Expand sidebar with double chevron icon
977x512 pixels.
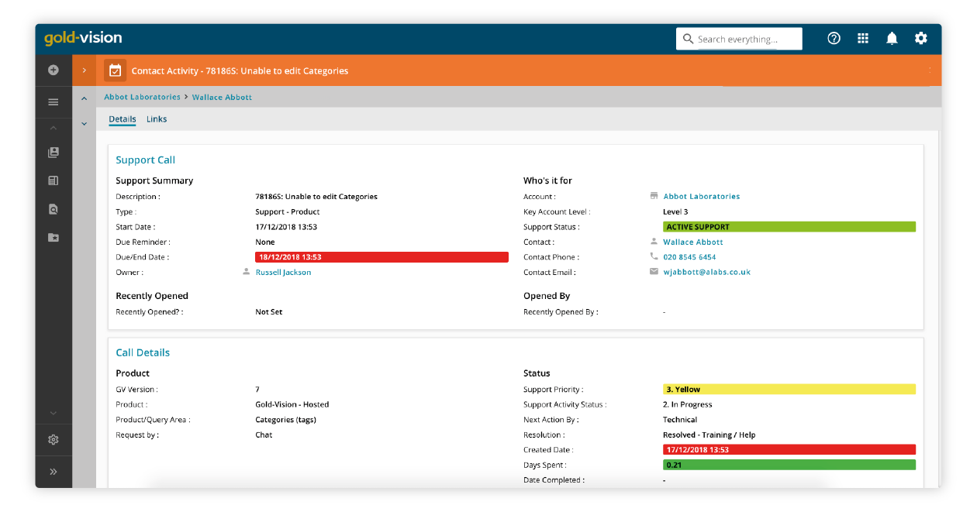(54, 472)
